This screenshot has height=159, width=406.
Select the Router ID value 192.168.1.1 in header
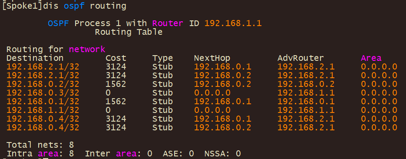coord(233,23)
